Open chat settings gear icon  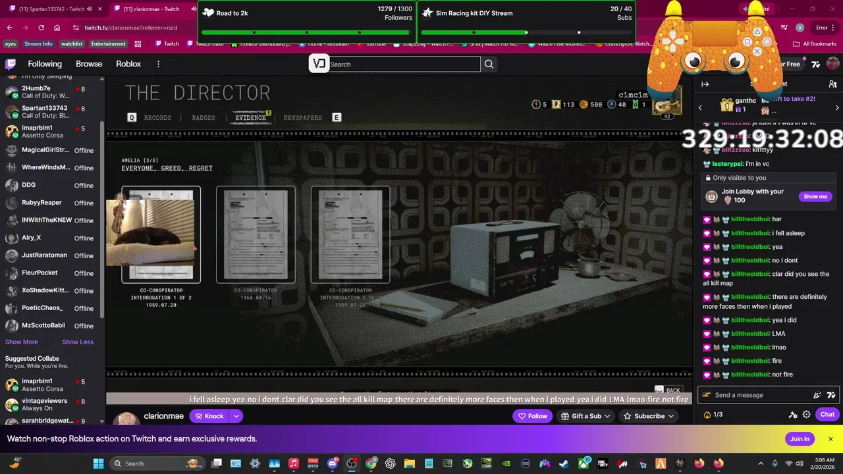pos(807,415)
